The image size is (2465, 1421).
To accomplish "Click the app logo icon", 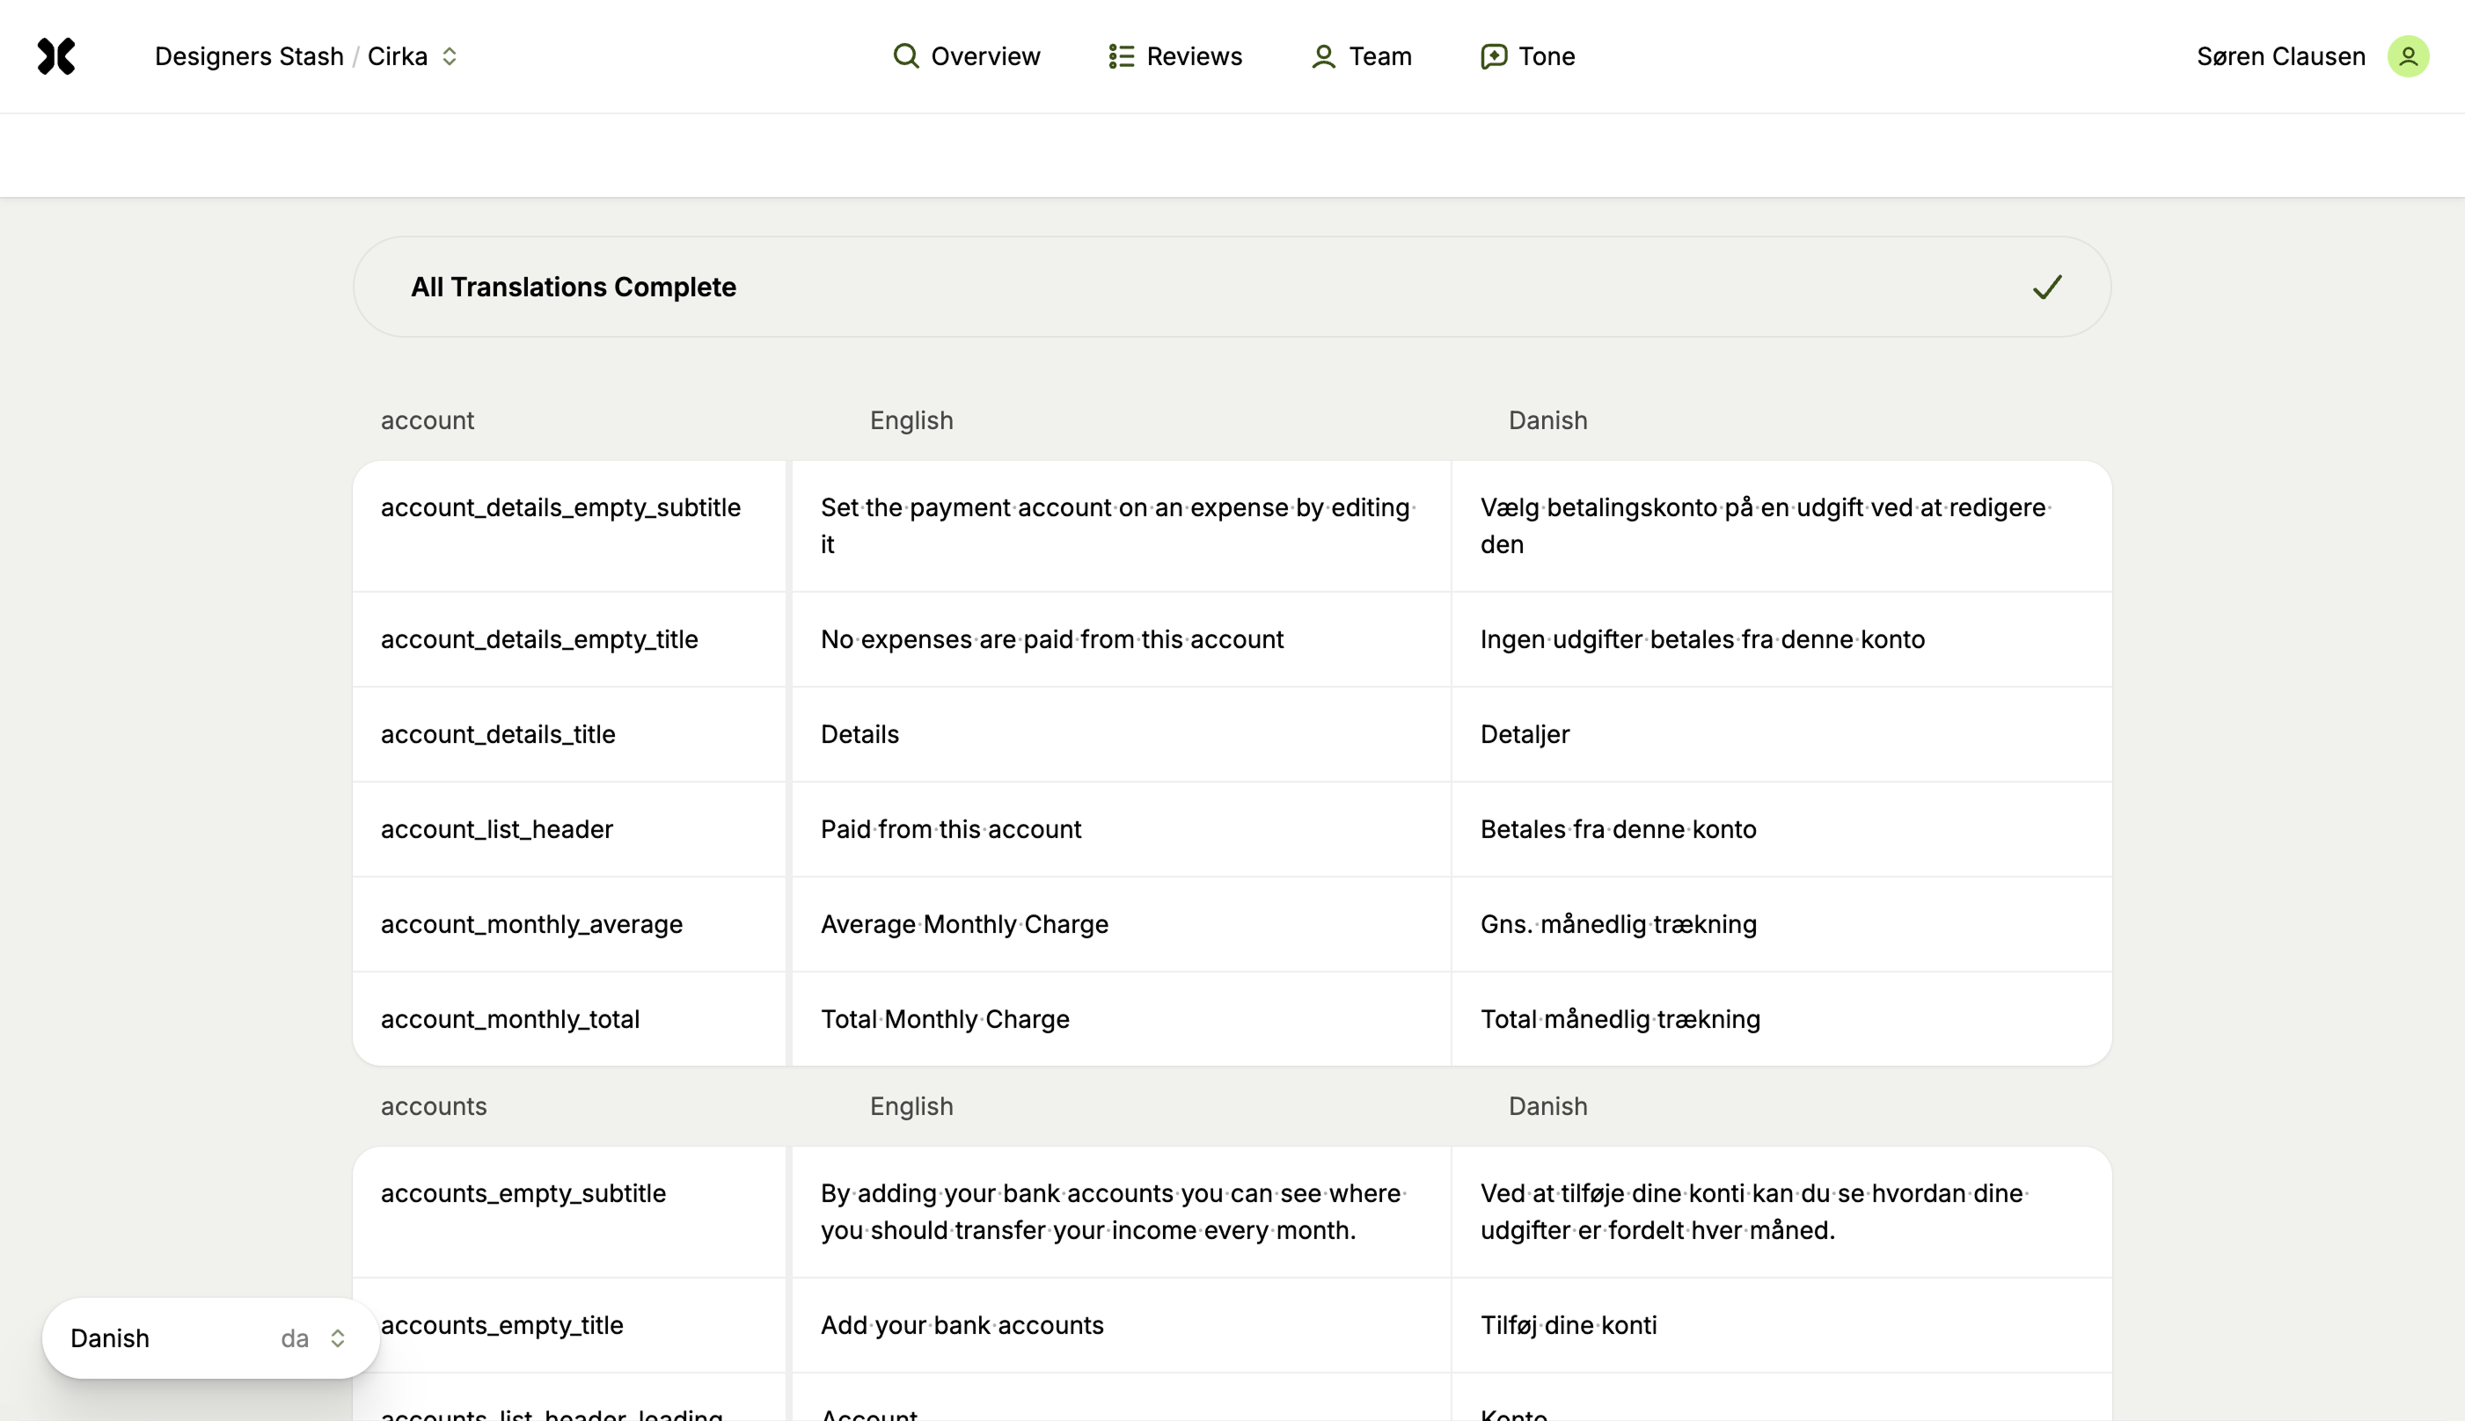I will [56, 56].
